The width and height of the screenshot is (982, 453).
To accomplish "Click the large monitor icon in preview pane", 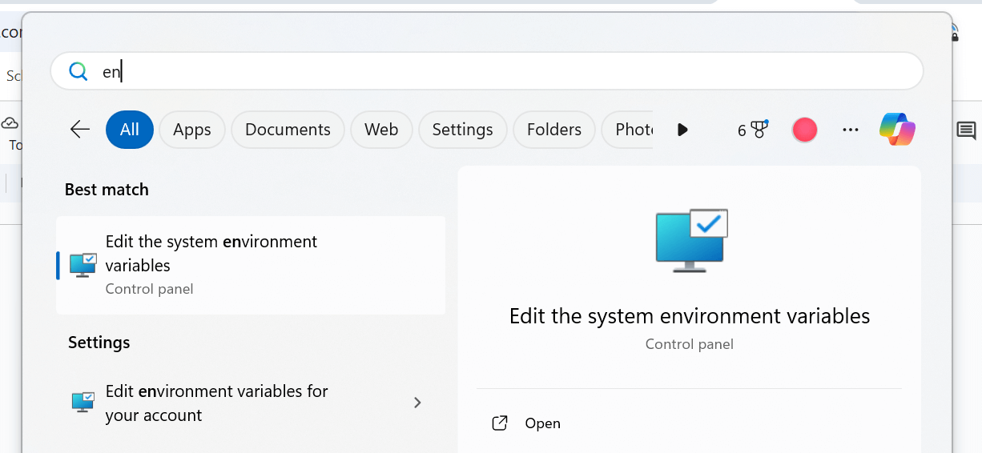I will (691, 240).
